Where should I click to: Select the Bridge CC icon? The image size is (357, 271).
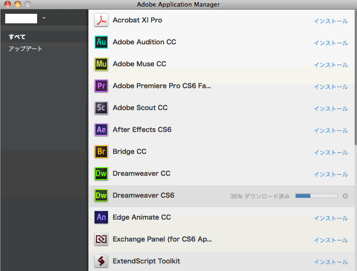tap(101, 152)
